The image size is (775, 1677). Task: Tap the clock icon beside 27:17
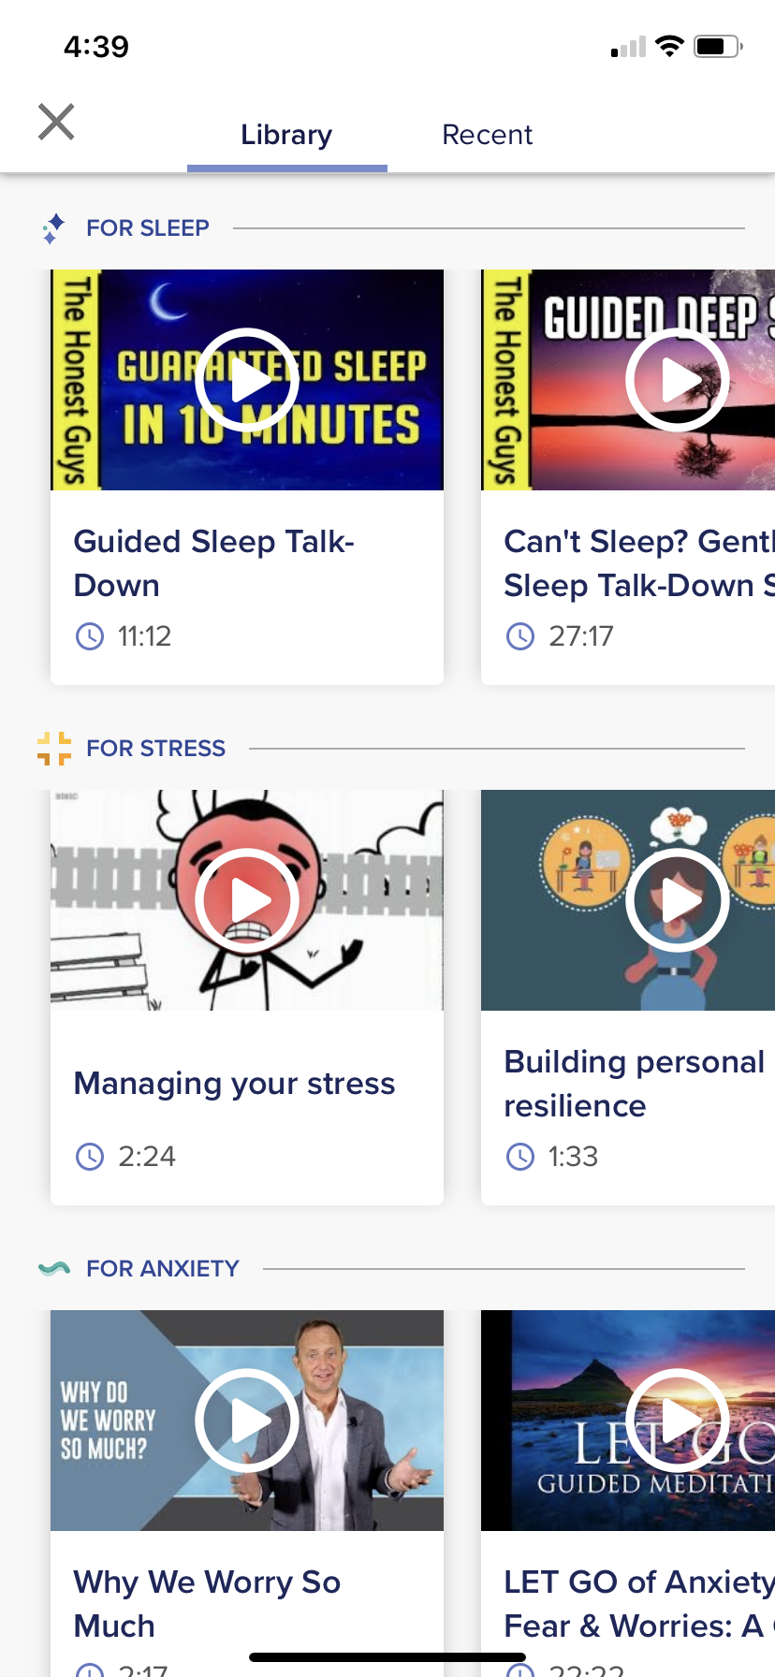(520, 636)
